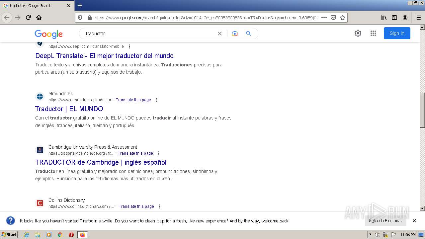Save page to Pocket

333,18
